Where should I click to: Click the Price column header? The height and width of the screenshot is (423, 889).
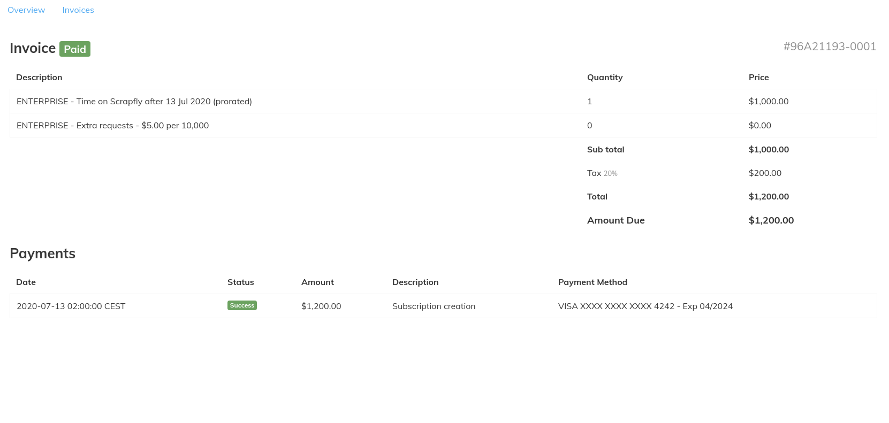point(758,78)
